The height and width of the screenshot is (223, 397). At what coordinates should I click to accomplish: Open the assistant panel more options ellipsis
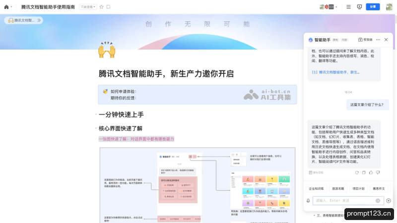point(378,40)
